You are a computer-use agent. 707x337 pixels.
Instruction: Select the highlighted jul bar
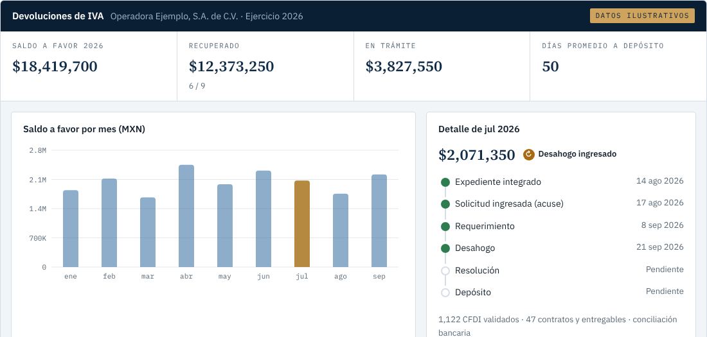click(x=301, y=224)
